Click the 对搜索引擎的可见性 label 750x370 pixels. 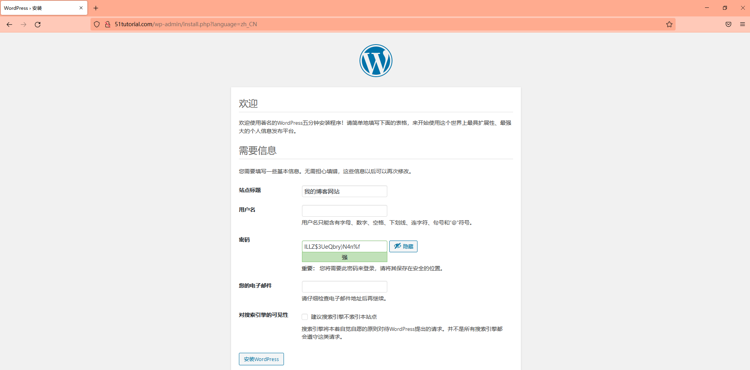pyautogui.click(x=264, y=315)
